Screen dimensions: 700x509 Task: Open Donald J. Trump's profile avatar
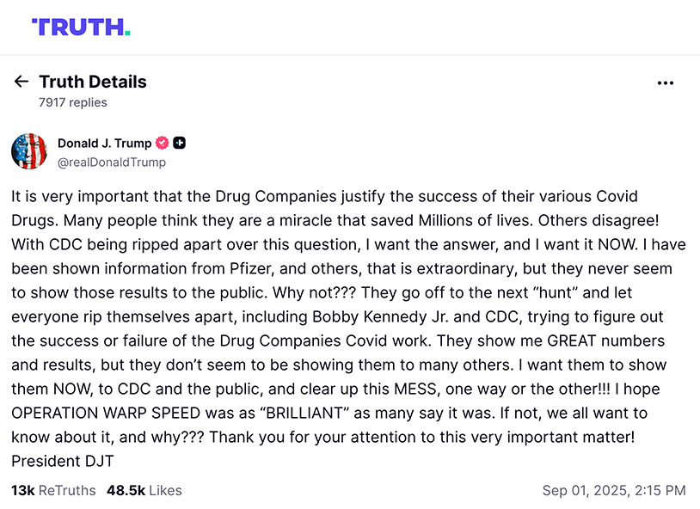(x=28, y=151)
